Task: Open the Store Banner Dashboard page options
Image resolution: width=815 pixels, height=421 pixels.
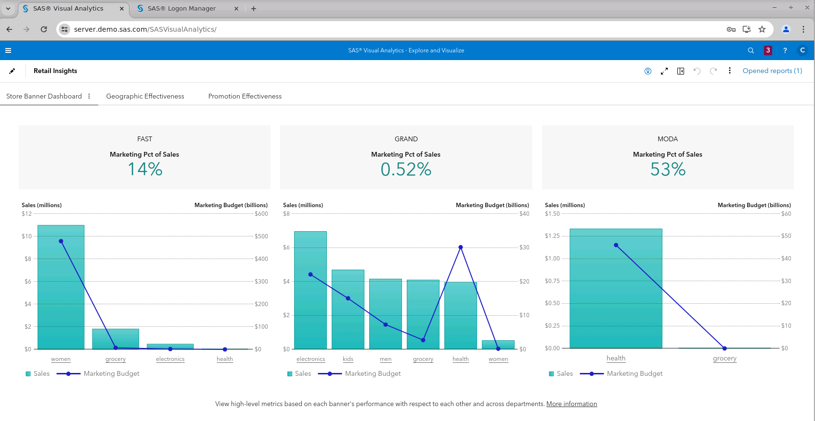Action: (x=89, y=96)
